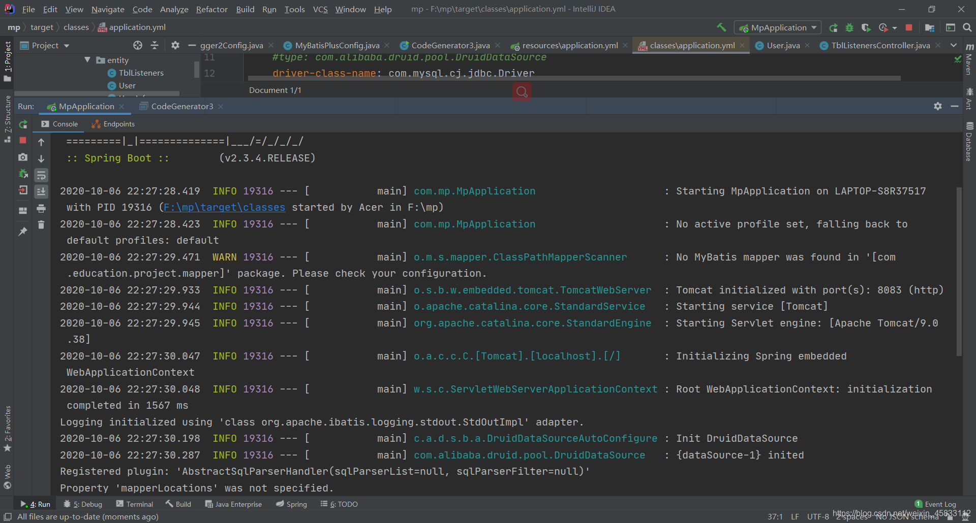The width and height of the screenshot is (976, 523).
Task: Open Search Everywhere magnifier
Action: click(x=967, y=27)
